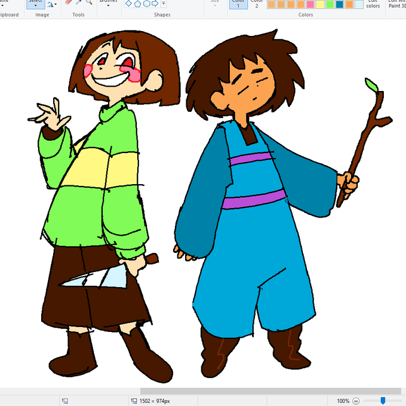
Task: Pick the green color swatch
Action: click(x=330, y=4)
